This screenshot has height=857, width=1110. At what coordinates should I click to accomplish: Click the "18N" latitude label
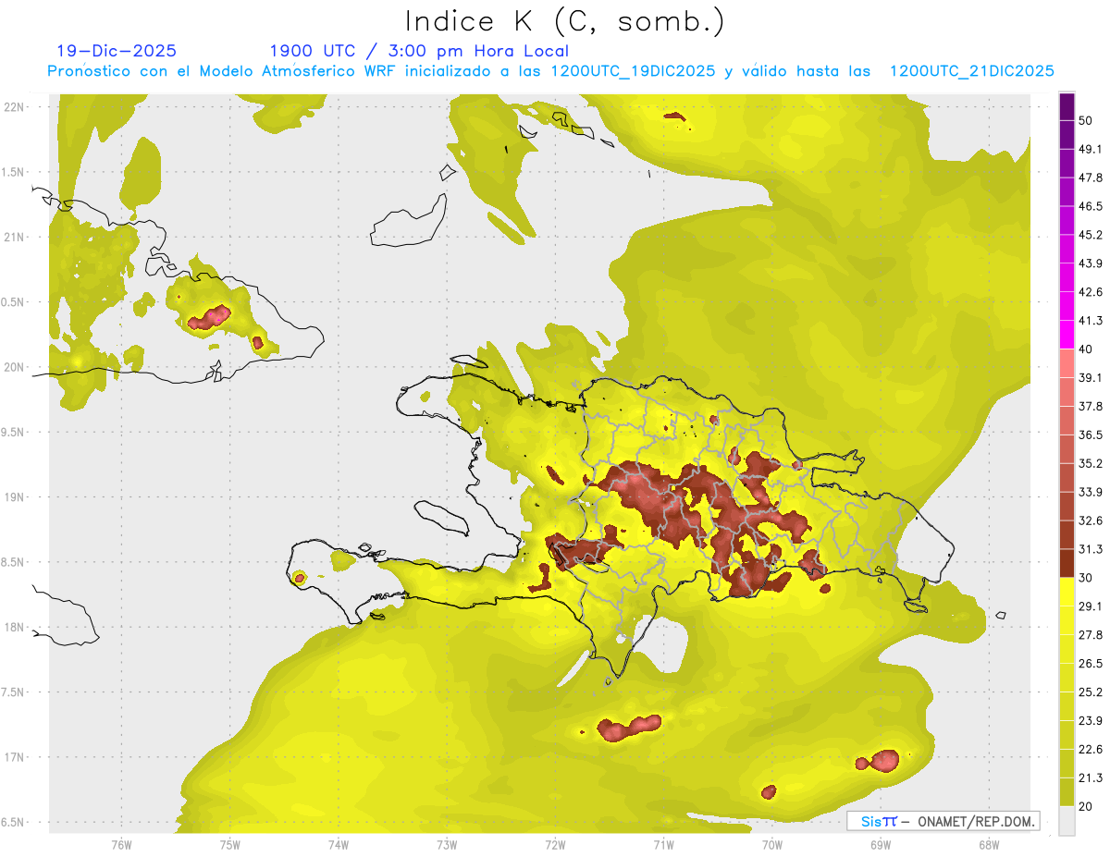pos(16,627)
